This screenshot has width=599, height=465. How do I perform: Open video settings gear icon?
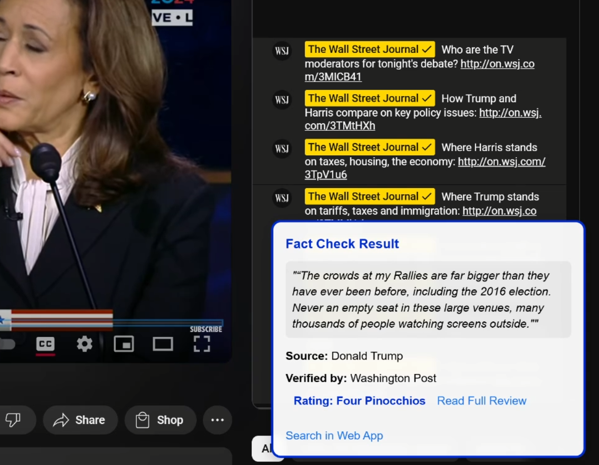85,344
